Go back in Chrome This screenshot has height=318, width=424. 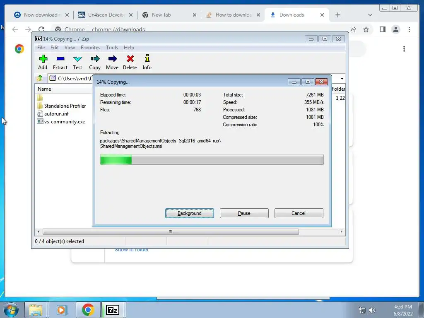tap(15, 29)
